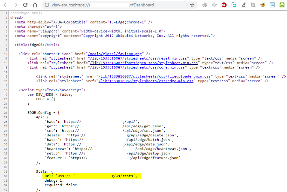Open the fileuploader.min.css link
The image size is (287, 192).
click(155, 76)
